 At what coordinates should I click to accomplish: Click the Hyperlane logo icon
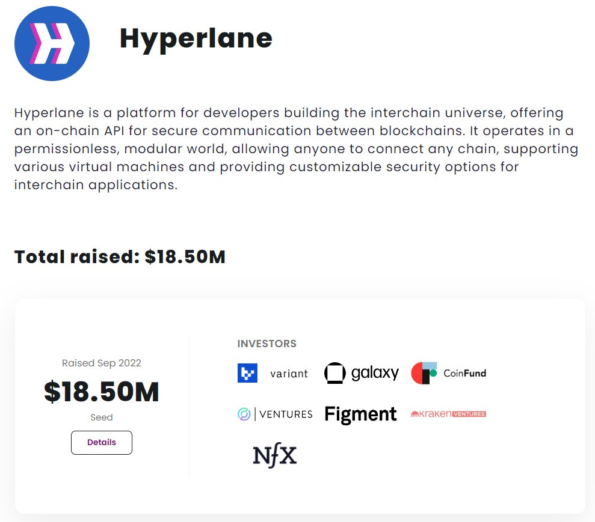coord(52,44)
